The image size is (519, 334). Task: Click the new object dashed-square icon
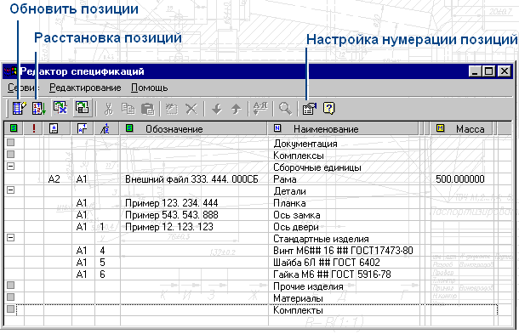(x=172, y=109)
